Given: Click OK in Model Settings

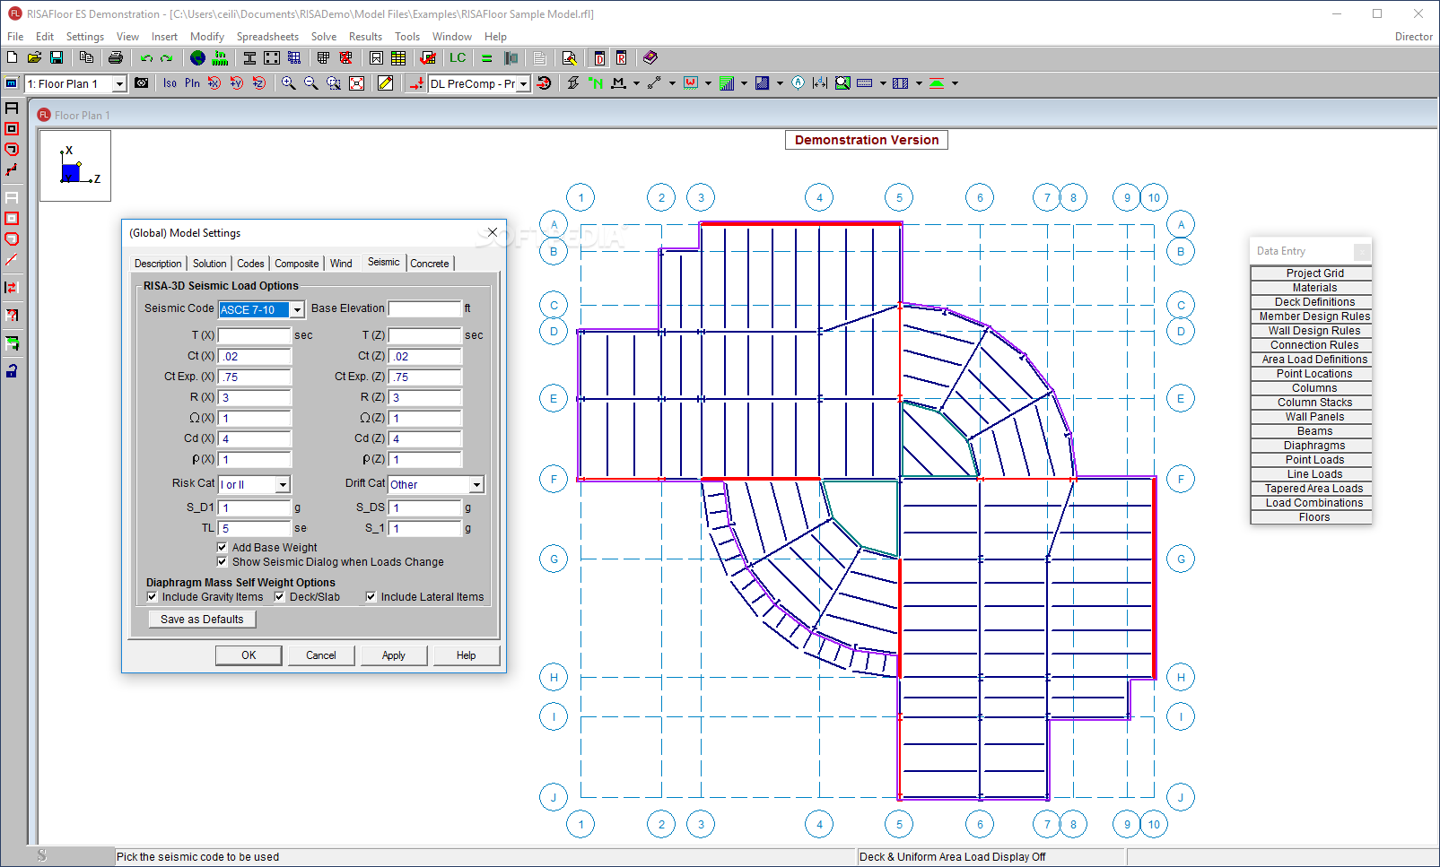Looking at the screenshot, I should 249,655.
